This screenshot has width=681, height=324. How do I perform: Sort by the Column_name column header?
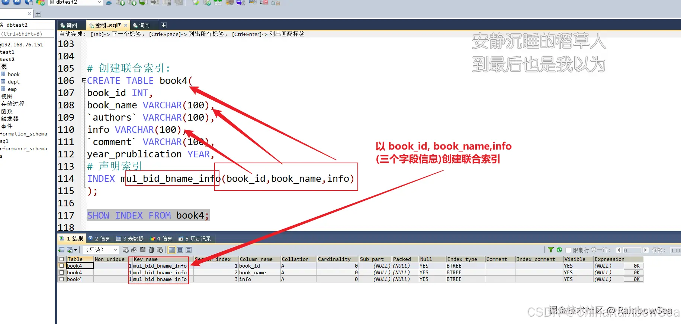point(259,259)
